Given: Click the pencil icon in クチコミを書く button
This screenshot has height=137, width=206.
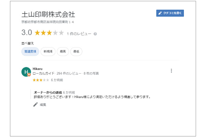Looking at the screenshot, I should click(160, 13).
